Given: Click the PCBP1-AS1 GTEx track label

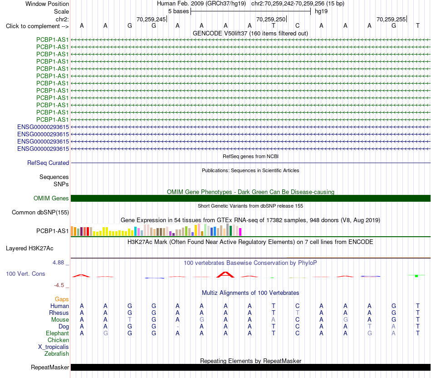Looking at the screenshot, I should pos(52,231).
